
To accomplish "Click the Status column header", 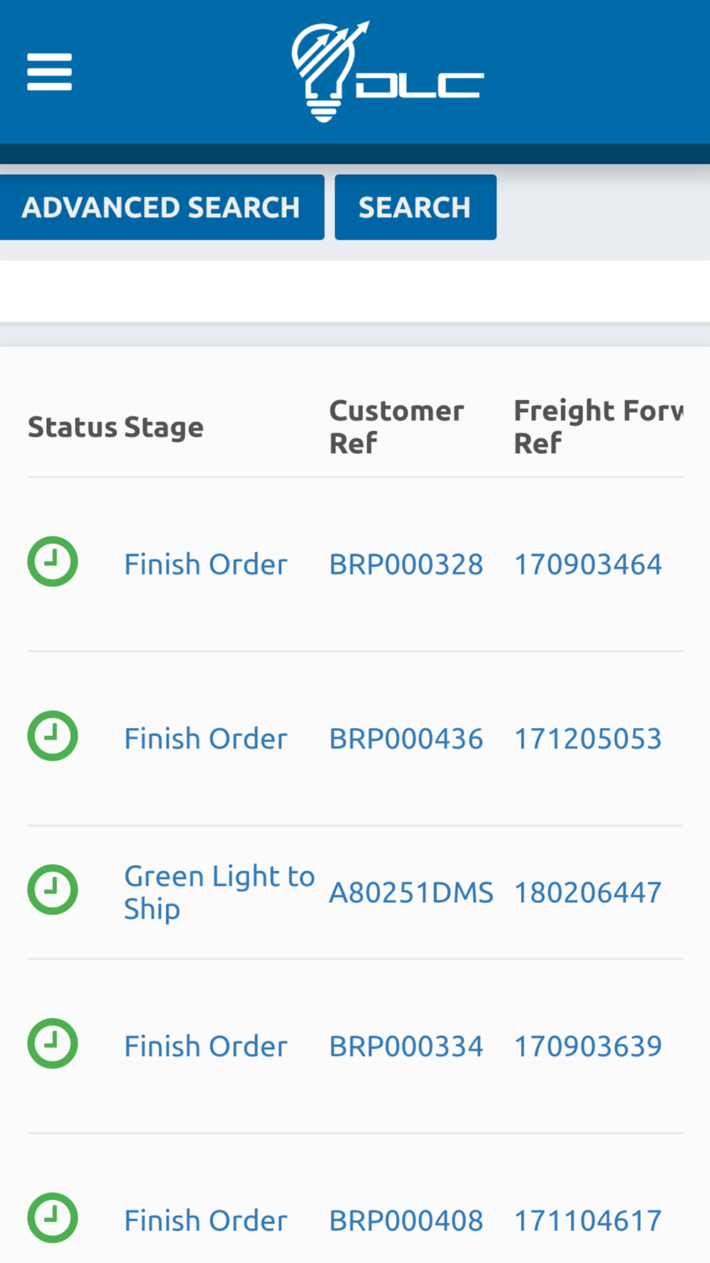I will tap(72, 428).
